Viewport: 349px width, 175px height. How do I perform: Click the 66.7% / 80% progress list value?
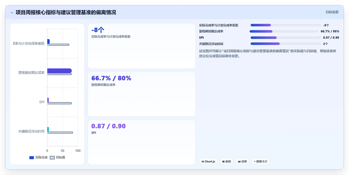click(x=330, y=31)
